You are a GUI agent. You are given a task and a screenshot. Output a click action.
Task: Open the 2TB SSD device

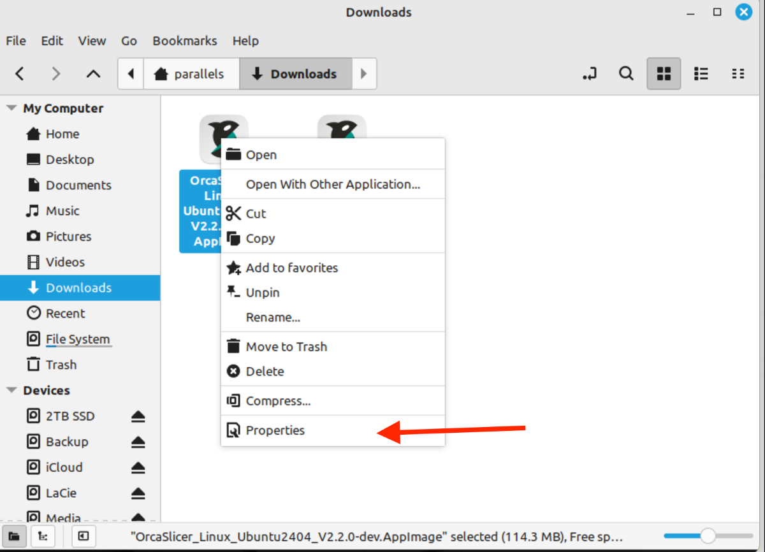point(70,416)
